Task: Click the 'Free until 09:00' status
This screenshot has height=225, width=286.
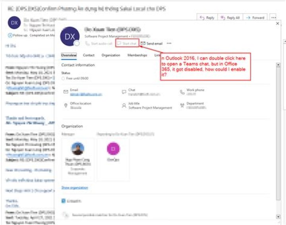Action: pyautogui.click(x=77, y=78)
